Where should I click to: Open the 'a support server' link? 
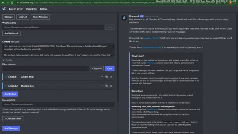(151, 38)
